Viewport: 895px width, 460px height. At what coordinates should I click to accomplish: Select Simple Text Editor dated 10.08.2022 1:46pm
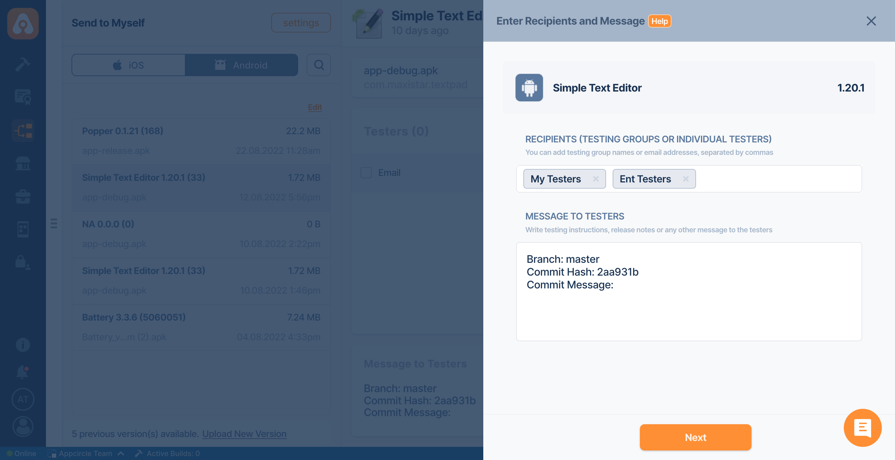coord(201,281)
